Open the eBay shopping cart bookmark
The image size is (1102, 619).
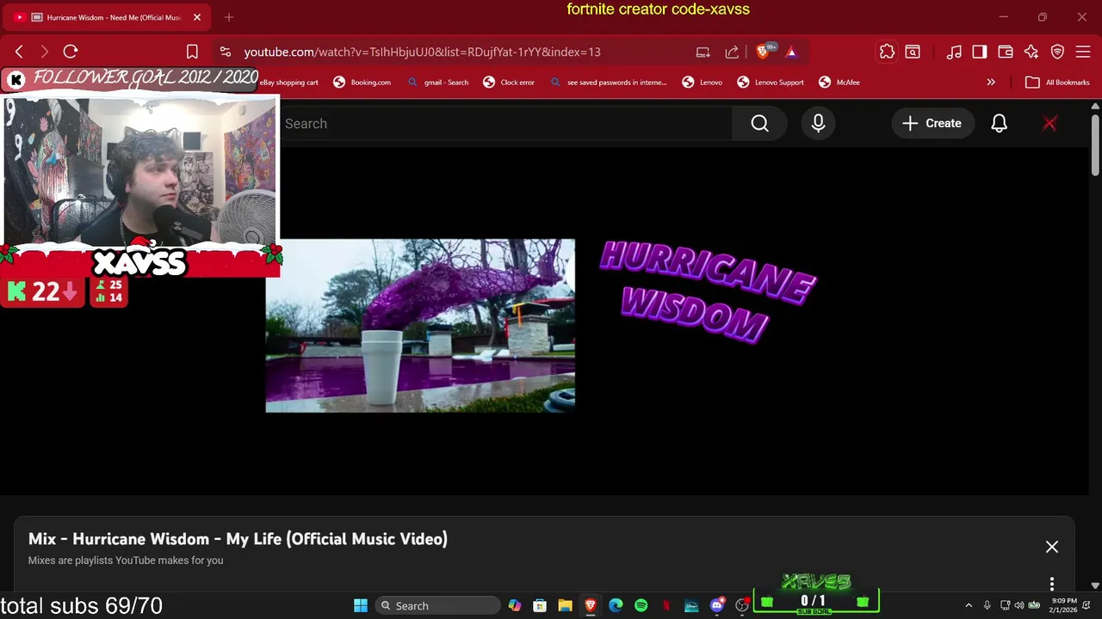pyautogui.click(x=290, y=83)
